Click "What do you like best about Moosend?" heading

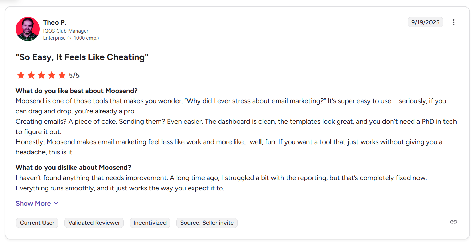coord(76,91)
